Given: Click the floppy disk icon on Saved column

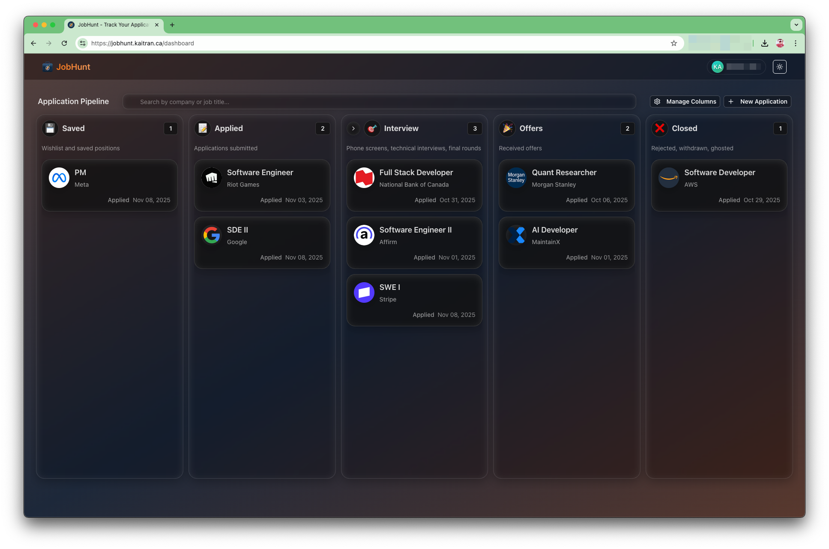Looking at the screenshot, I should pos(50,128).
